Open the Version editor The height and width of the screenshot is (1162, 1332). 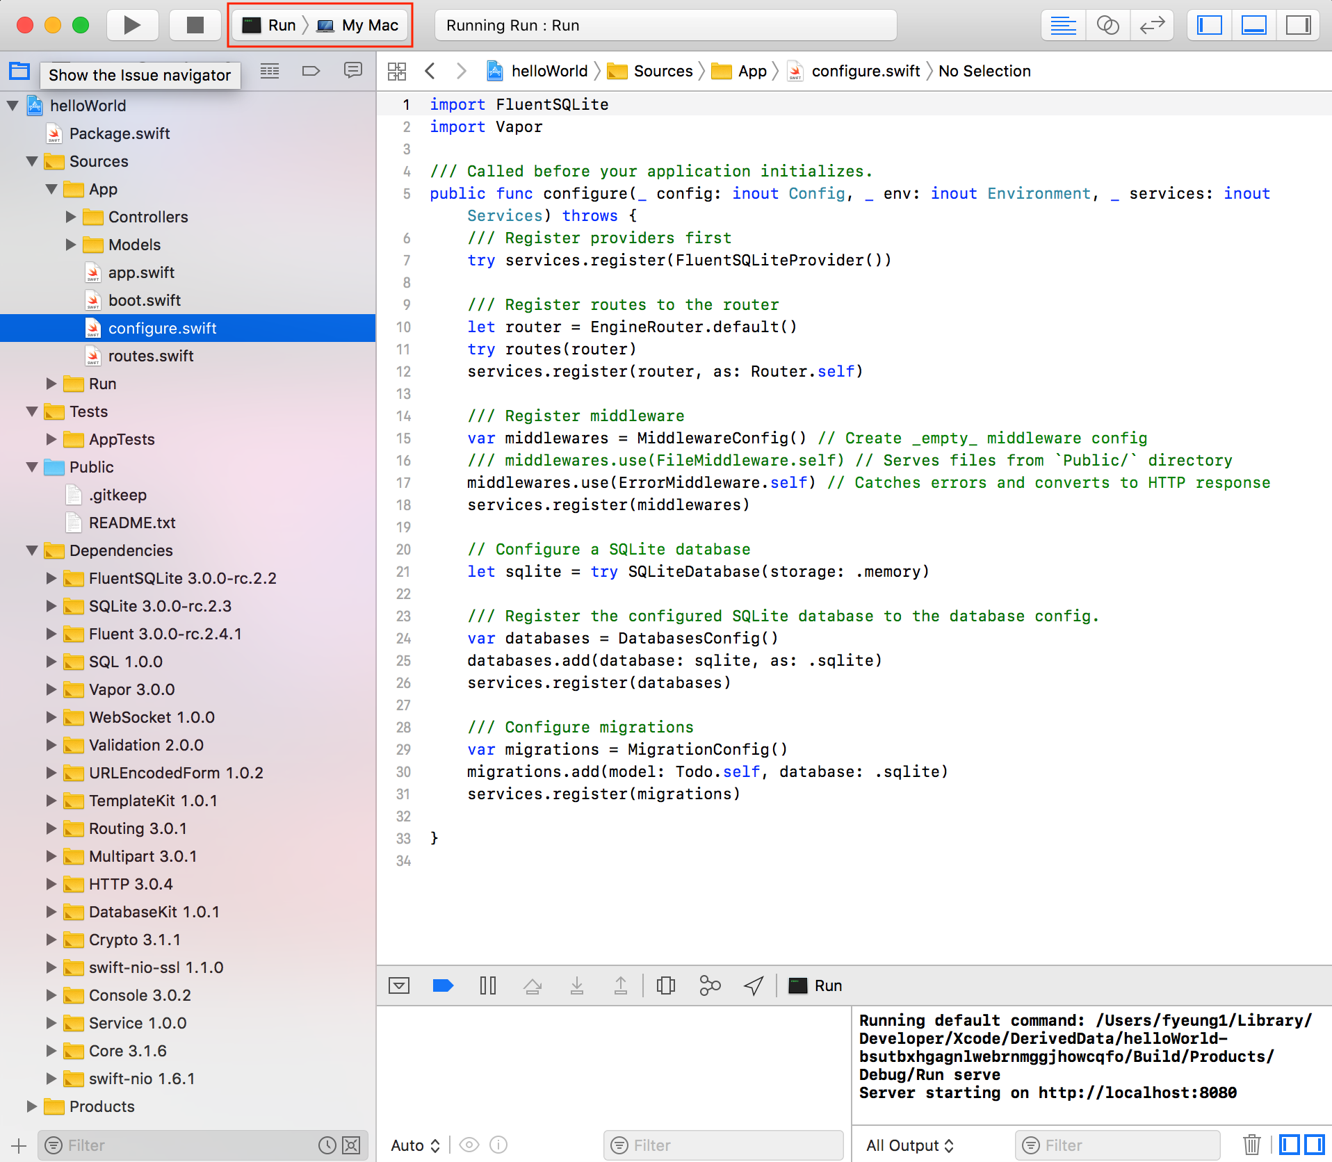(1151, 26)
